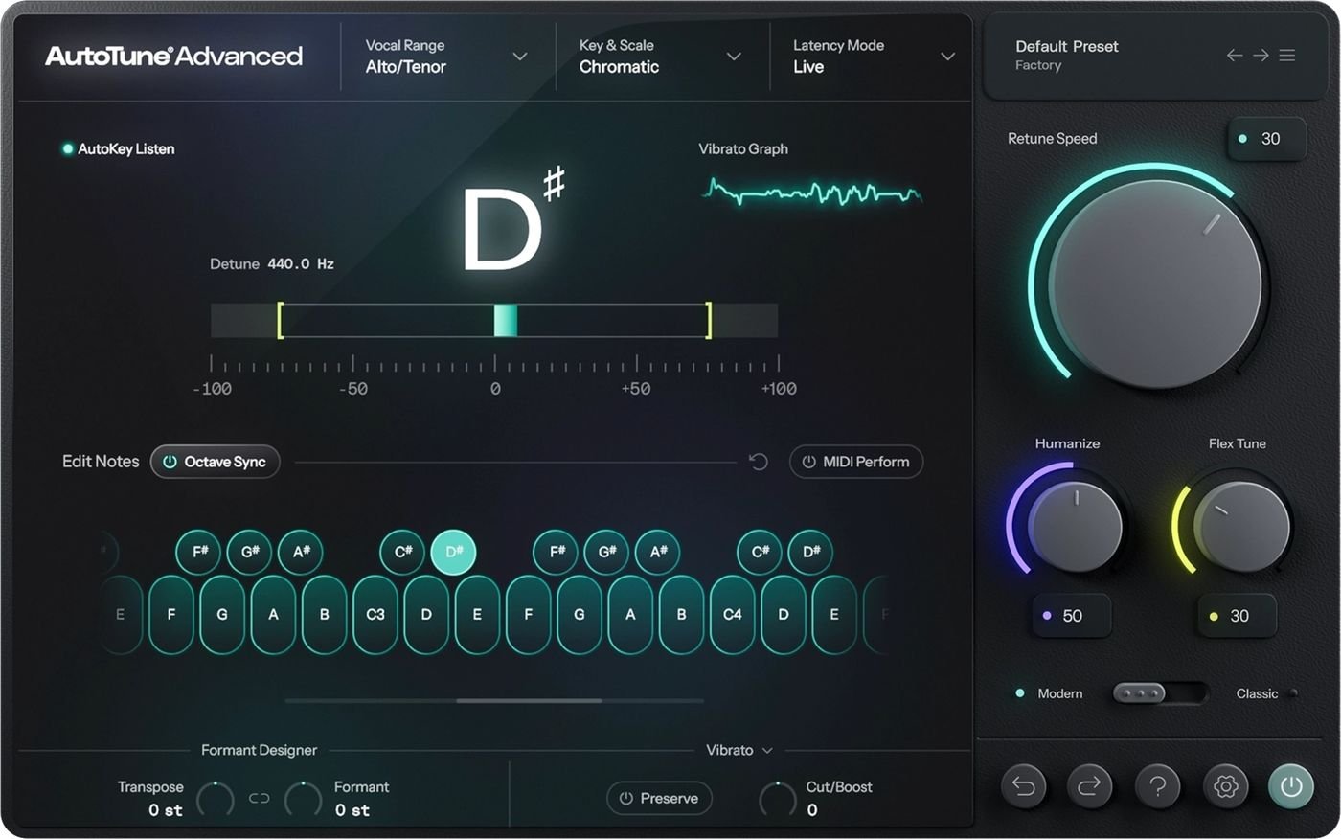This screenshot has width=1341, height=839.
Task: Click the Cut/Boost knob
Action: click(777, 799)
